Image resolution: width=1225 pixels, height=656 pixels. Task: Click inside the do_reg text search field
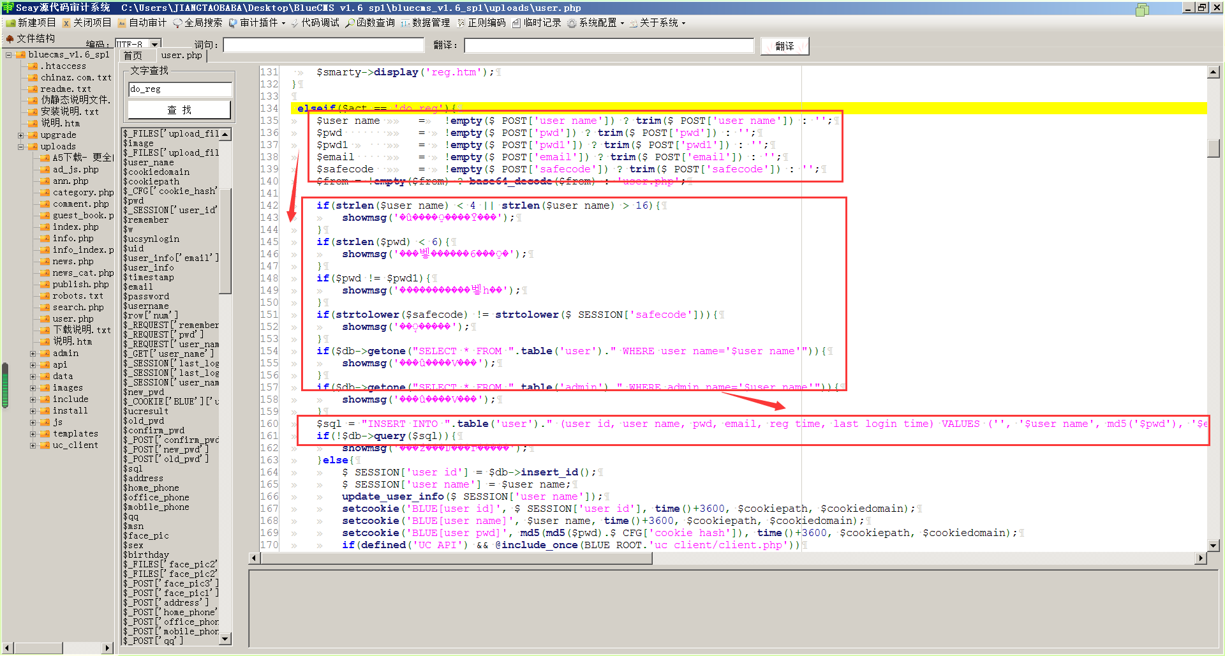point(180,89)
